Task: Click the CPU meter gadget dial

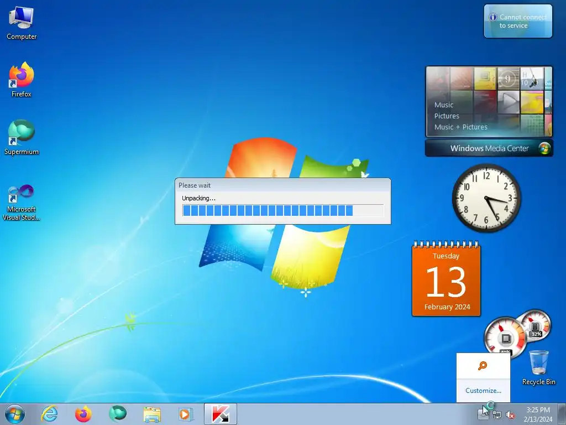Action: 505,338
